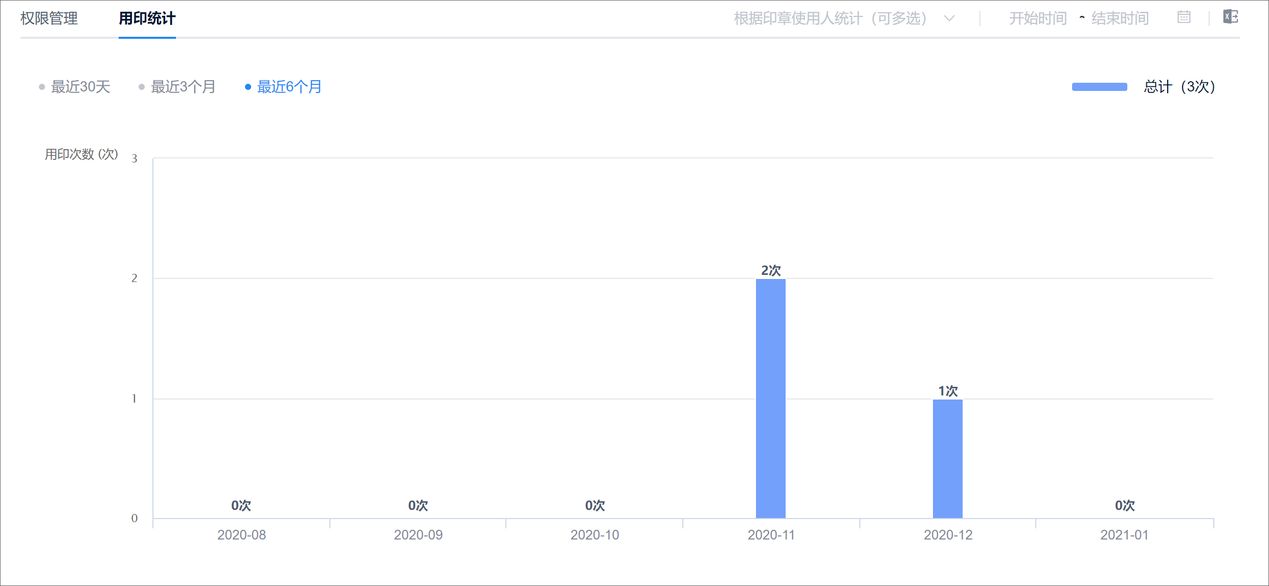Click the date range separator arrow

click(x=1082, y=18)
